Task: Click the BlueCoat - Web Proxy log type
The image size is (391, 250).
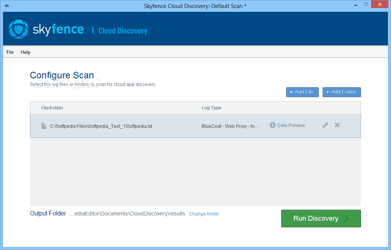Action: click(x=230, y=126)
